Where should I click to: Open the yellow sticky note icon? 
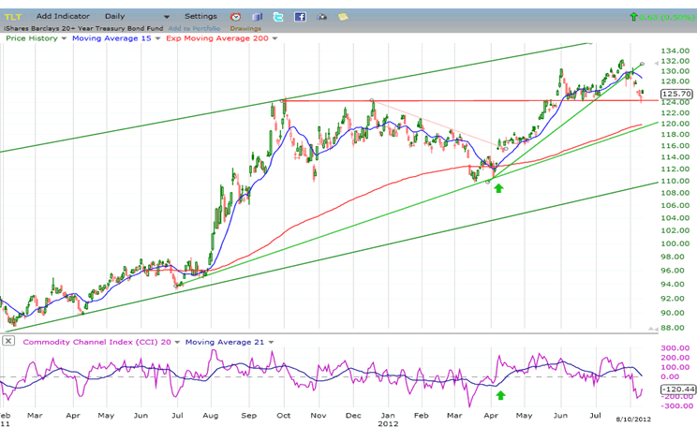click(343, 17)
